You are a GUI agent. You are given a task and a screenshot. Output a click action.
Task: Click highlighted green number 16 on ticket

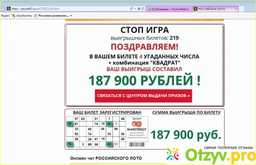[x=109, y=124]
